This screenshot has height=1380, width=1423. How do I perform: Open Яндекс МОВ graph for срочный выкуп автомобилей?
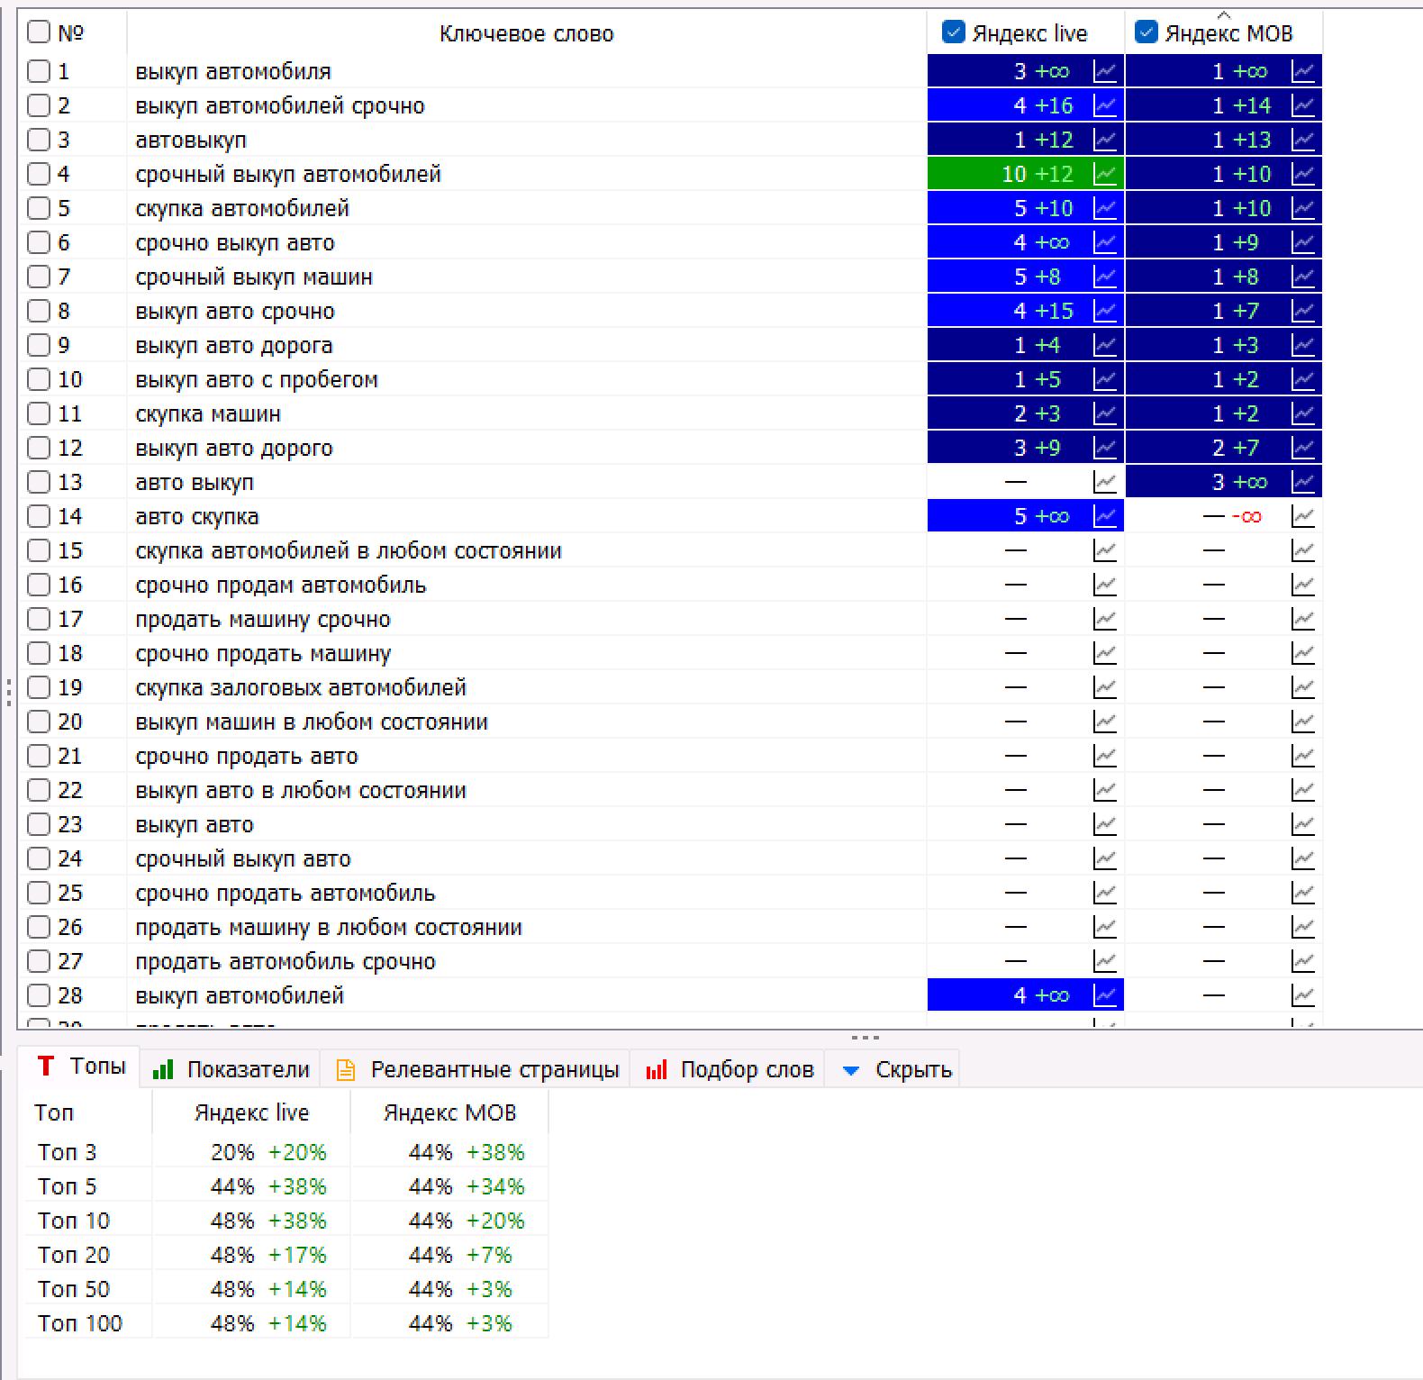click(x=1302, y=174)
